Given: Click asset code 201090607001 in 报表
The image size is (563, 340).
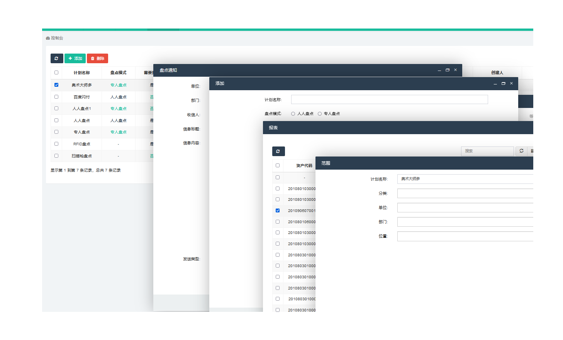Looking at the screenshot, I should click(x=302, y=210).
